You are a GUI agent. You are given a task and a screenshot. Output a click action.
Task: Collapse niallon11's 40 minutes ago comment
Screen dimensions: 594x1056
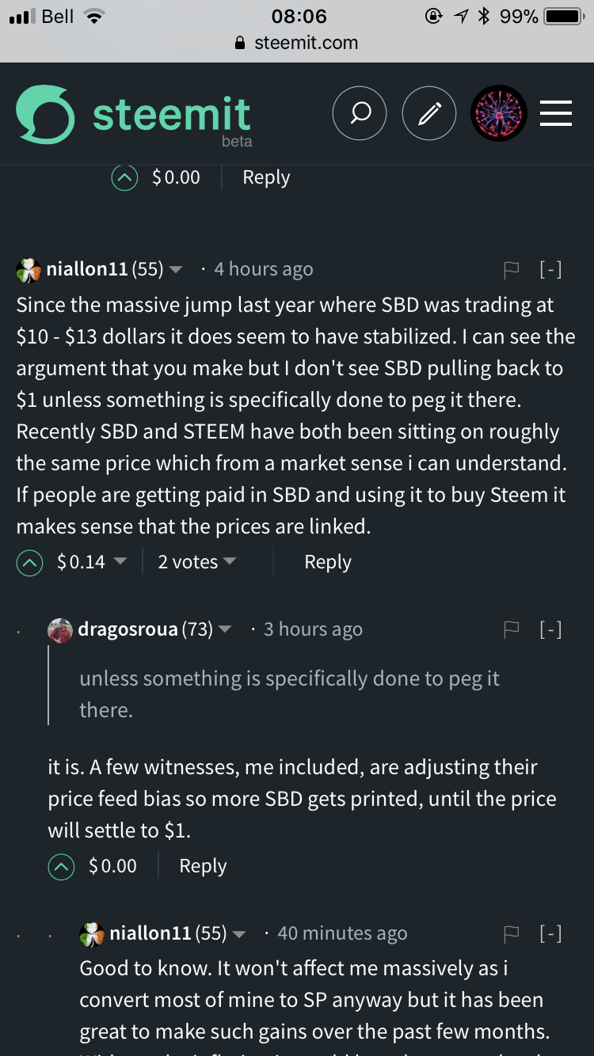[550, 934]
